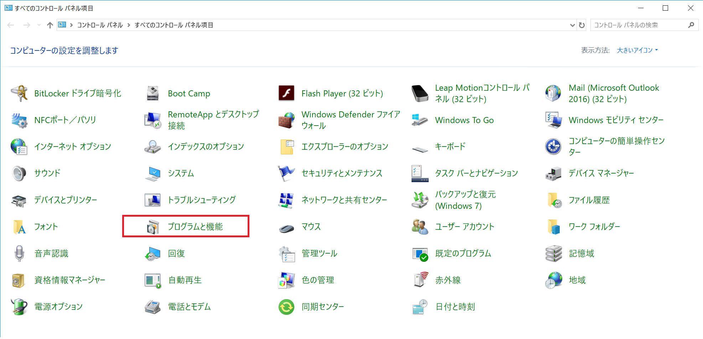Open the タスク バーとナビゲーション icon
The width and height of the screenshot is (703, 339).
[420, 173]
